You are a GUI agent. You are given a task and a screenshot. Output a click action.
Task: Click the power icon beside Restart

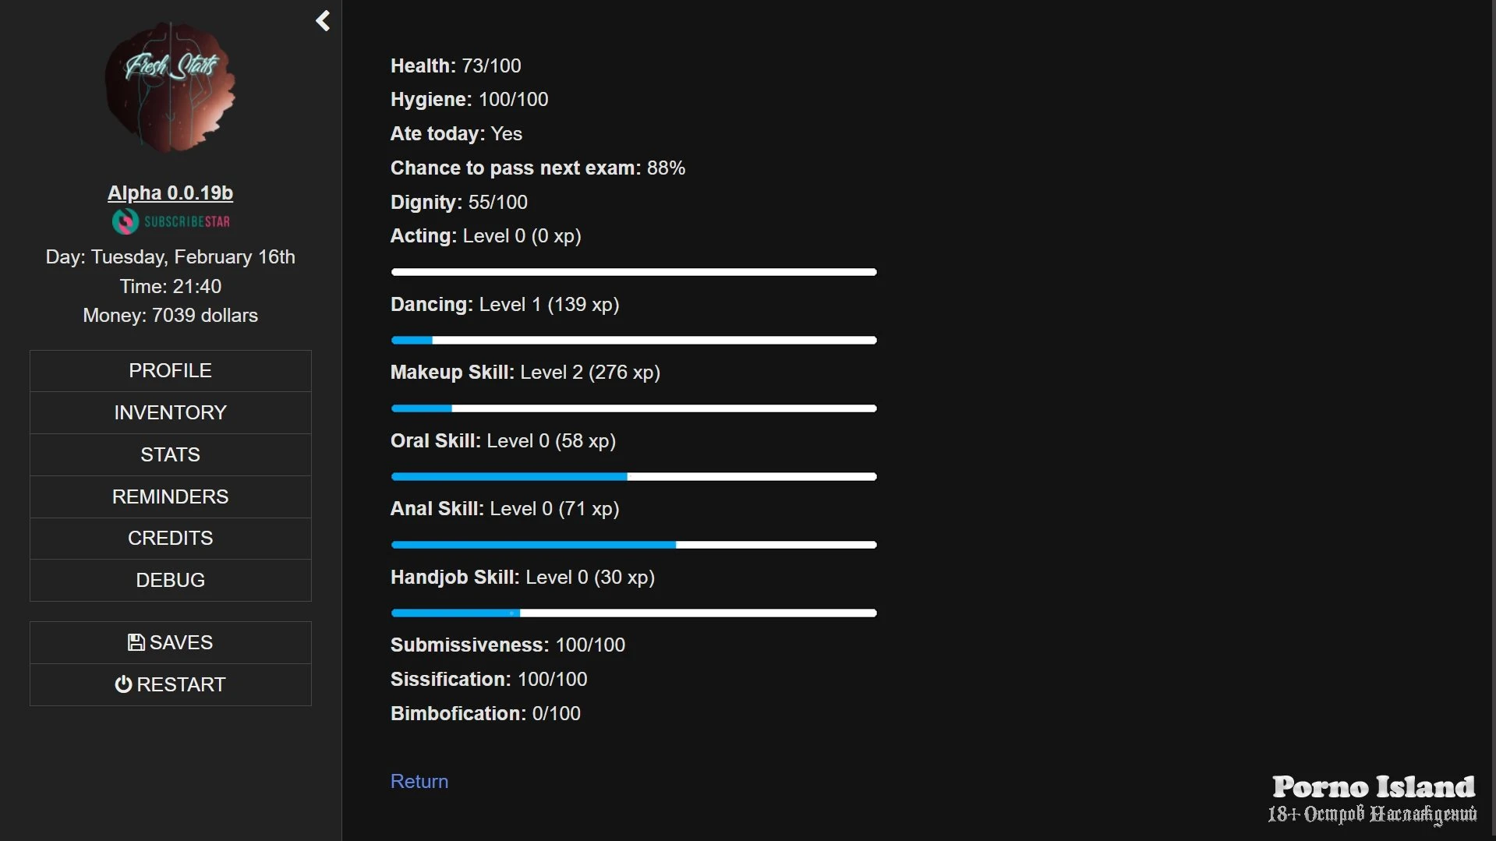pos(123,684)
